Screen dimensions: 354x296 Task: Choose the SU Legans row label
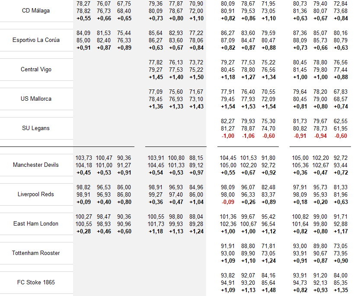[x=36, y=128]
